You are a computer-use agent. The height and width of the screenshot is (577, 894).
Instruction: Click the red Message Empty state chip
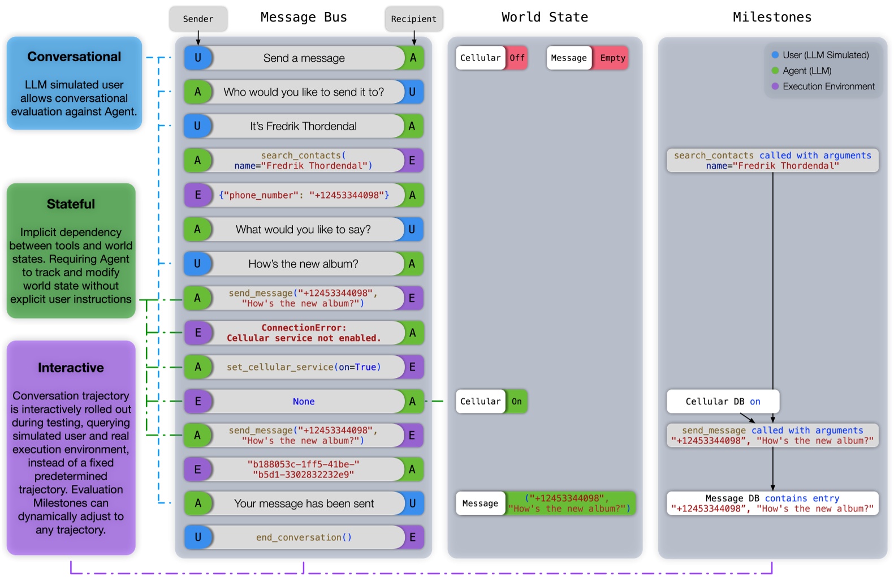[612, 58]
